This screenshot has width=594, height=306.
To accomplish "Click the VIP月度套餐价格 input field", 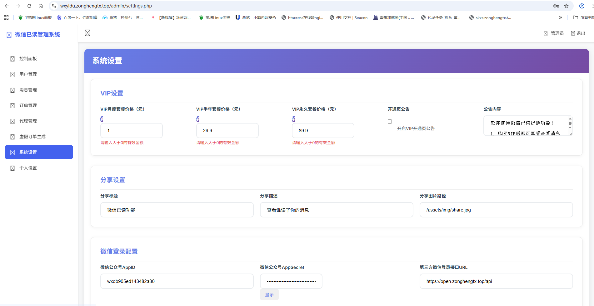I will tap(131, 131).
